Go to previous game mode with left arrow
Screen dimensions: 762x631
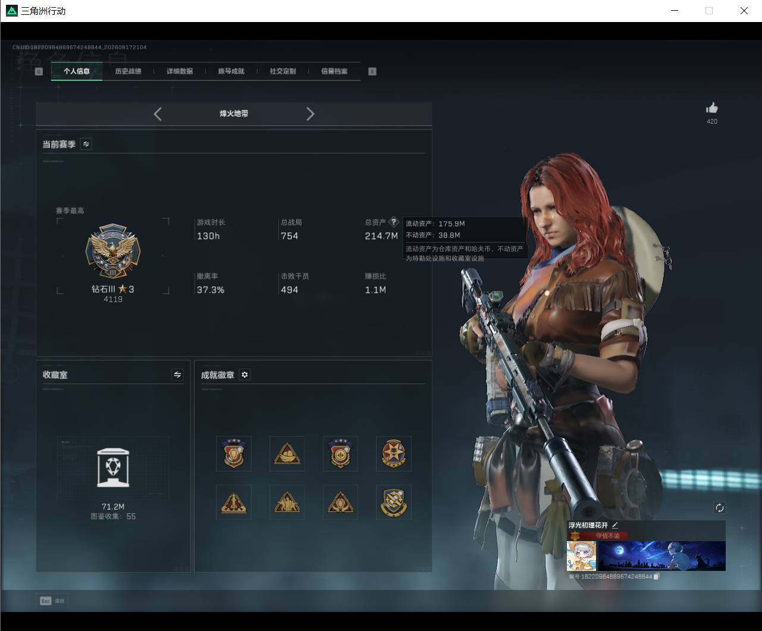click(158, 114)
